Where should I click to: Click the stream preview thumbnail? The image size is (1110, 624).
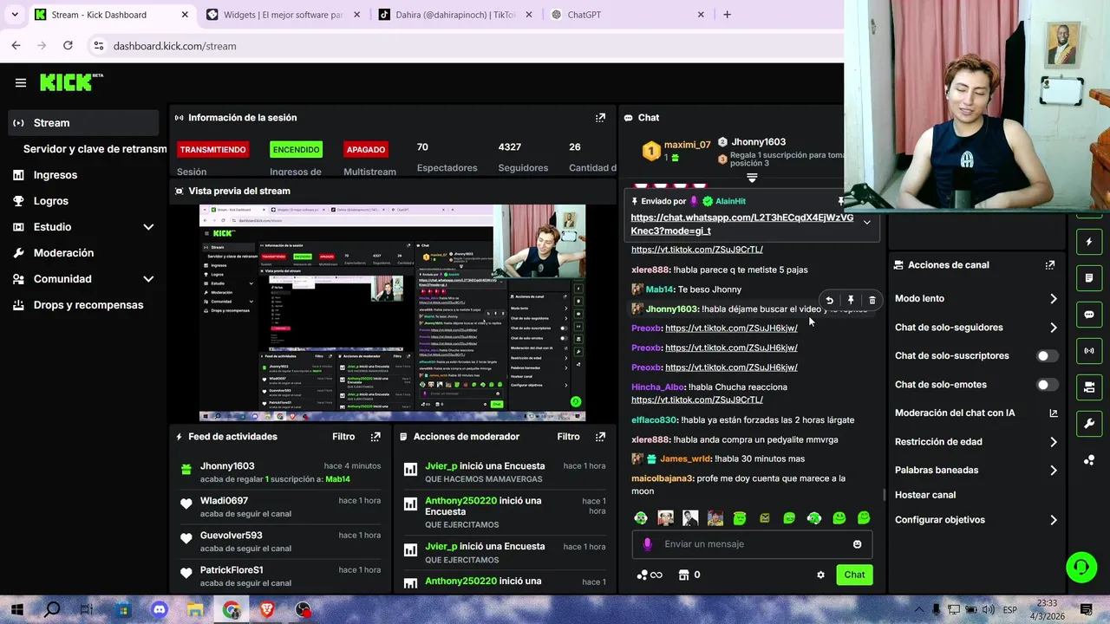(x=392, y=313)
